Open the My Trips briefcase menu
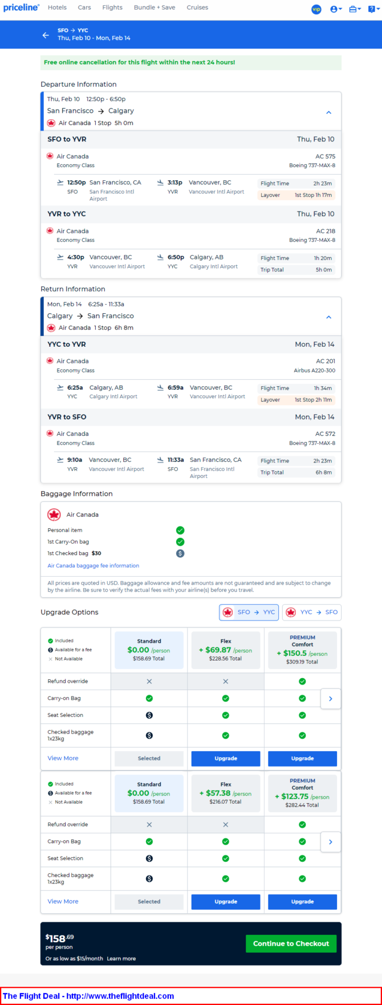 (355, 9)
